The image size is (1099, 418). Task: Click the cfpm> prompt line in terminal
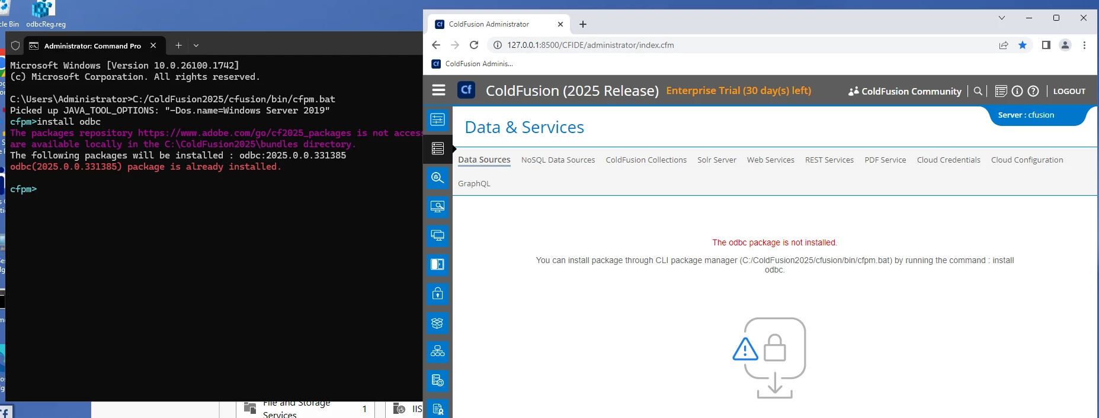pyautogui.click(x=24, y=189)
